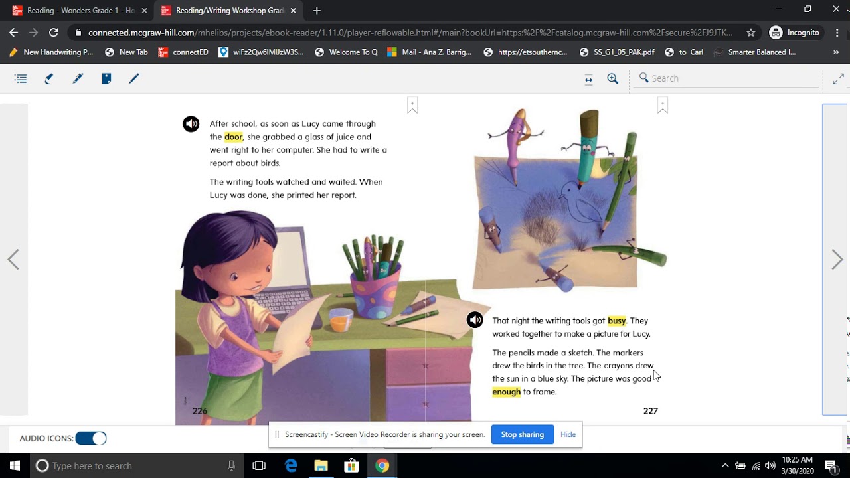Click the search magnifier icon
The image size is (850, 478).
643,78
